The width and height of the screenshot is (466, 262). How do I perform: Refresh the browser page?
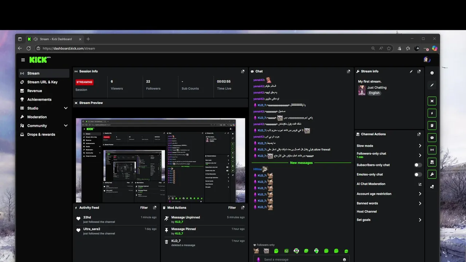pos(29,48)
